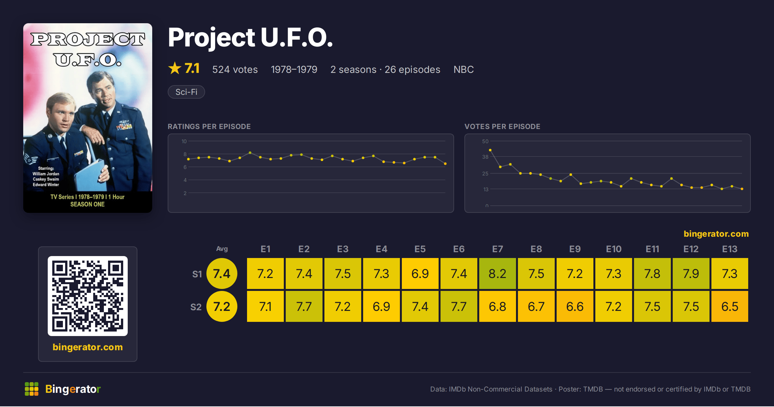Select S2 E9 cell rated 6.6
The width and height of the screenshot is (774, 407).
pos(575,306)
